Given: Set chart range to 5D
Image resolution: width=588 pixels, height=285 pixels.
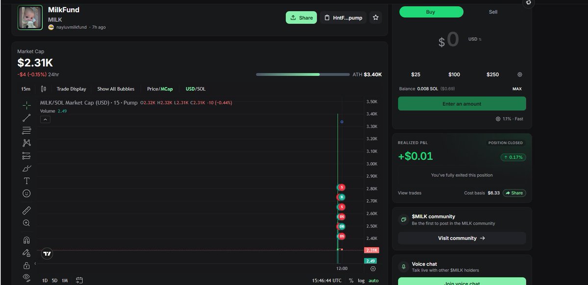Looking at the screenshot, I should coord(54,281).
